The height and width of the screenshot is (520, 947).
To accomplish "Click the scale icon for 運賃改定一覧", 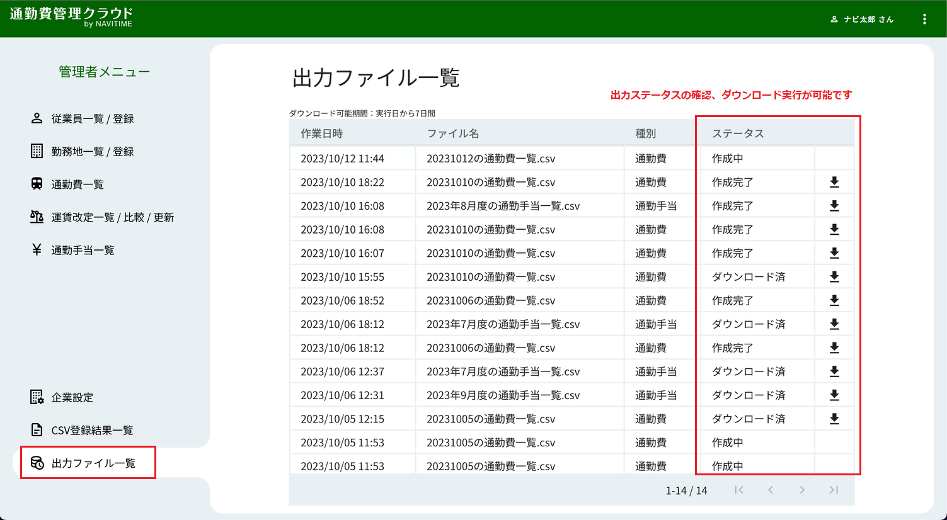I will coord(37,217).
